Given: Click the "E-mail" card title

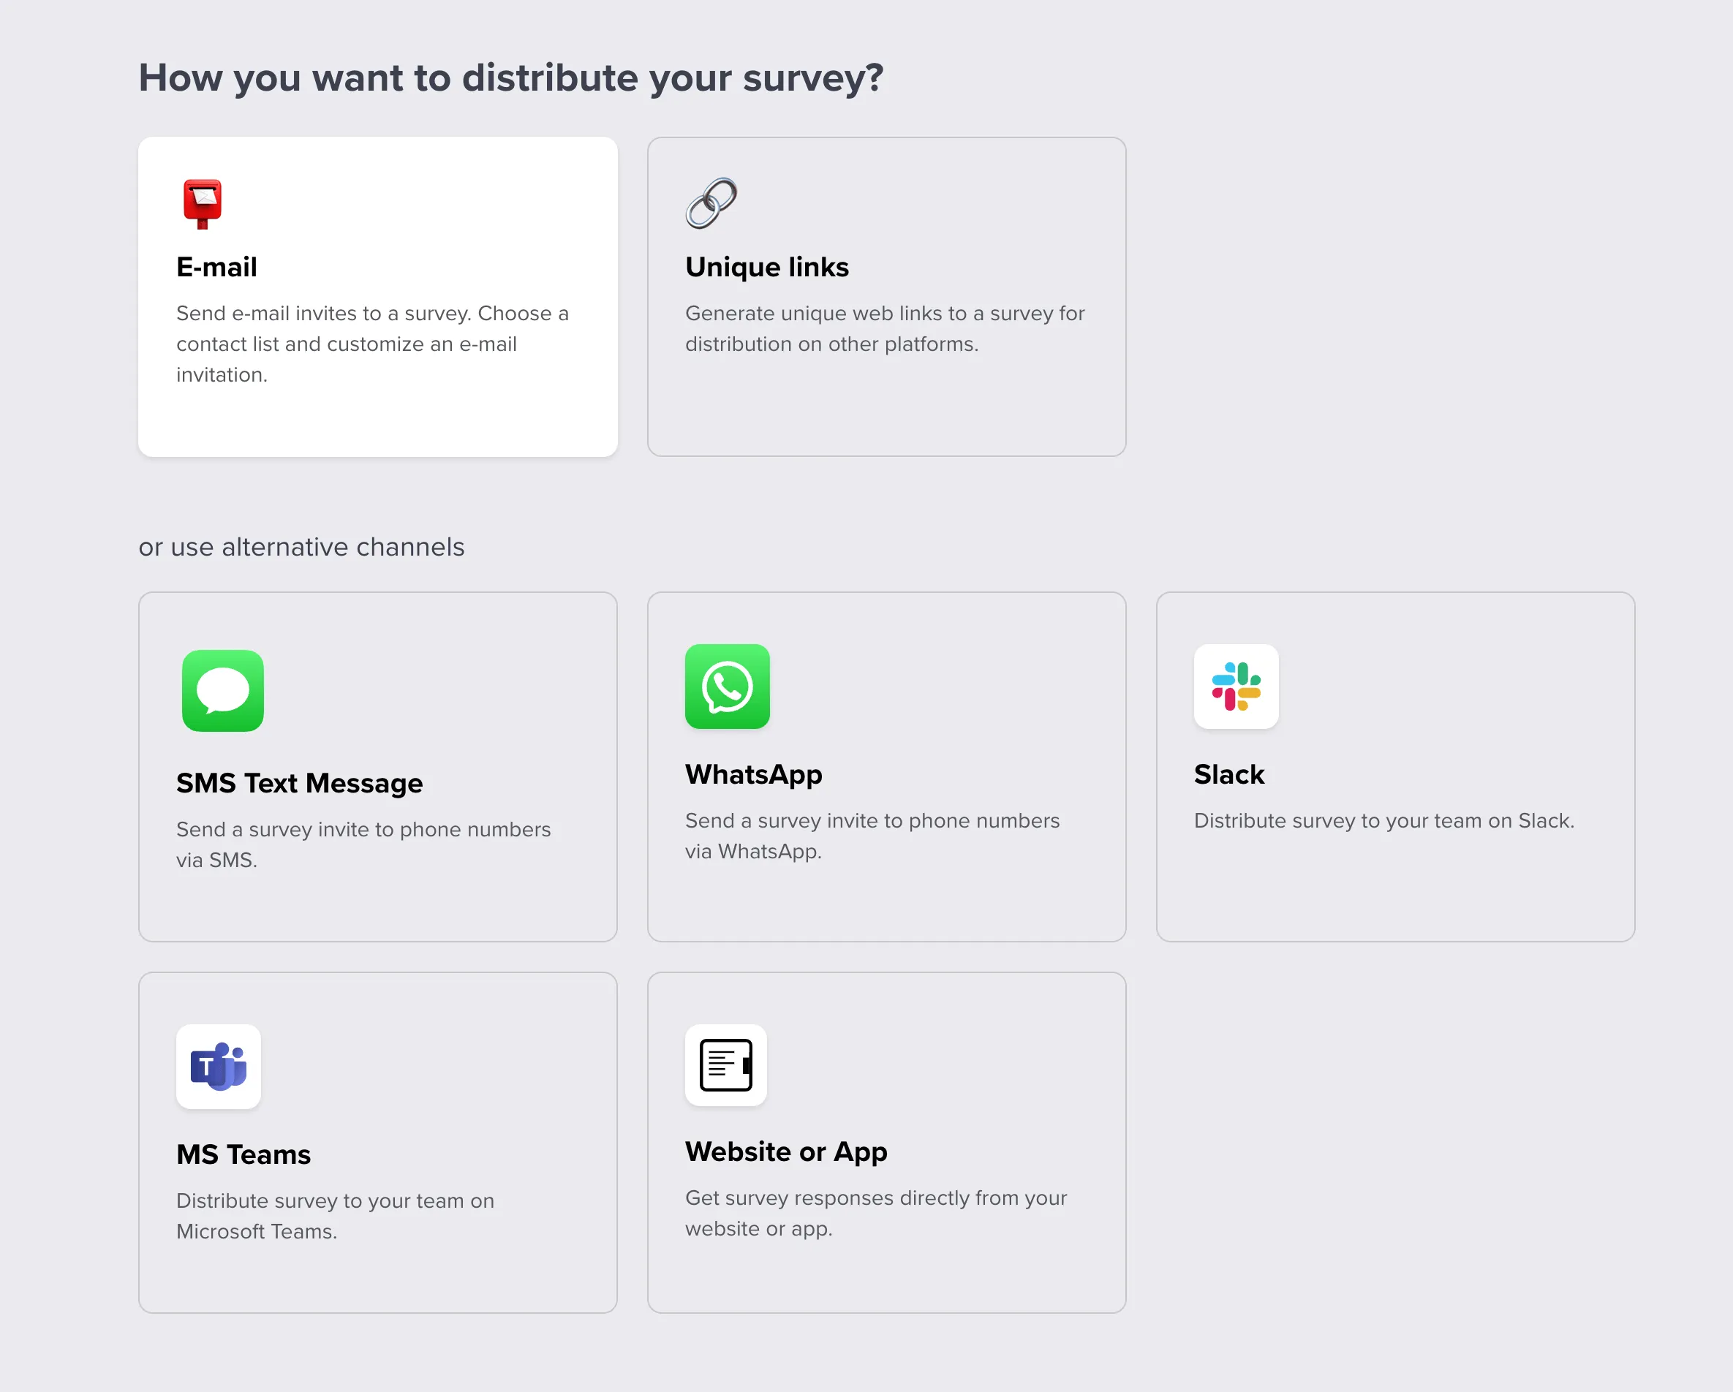Looking at the screenshot, I should [x=216, y=266].
